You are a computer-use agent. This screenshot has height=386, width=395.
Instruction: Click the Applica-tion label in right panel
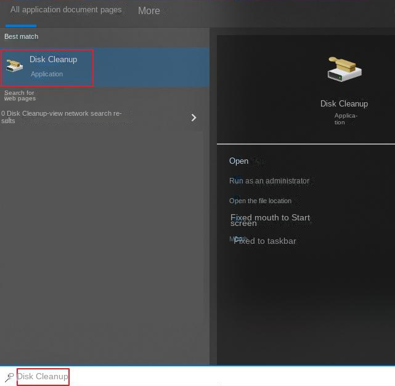[x=345, y=119]
